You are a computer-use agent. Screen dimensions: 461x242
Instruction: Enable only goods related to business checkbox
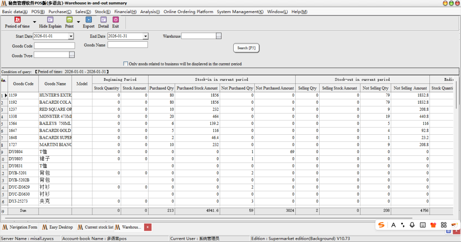[x=126, y=64]
